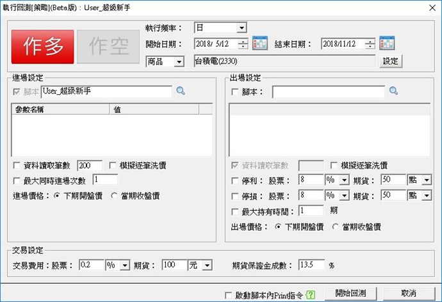The image size is (442, 302).
Task: Enable entry 模擬逐筆洗價 checkbox
Action: [113, 165]
